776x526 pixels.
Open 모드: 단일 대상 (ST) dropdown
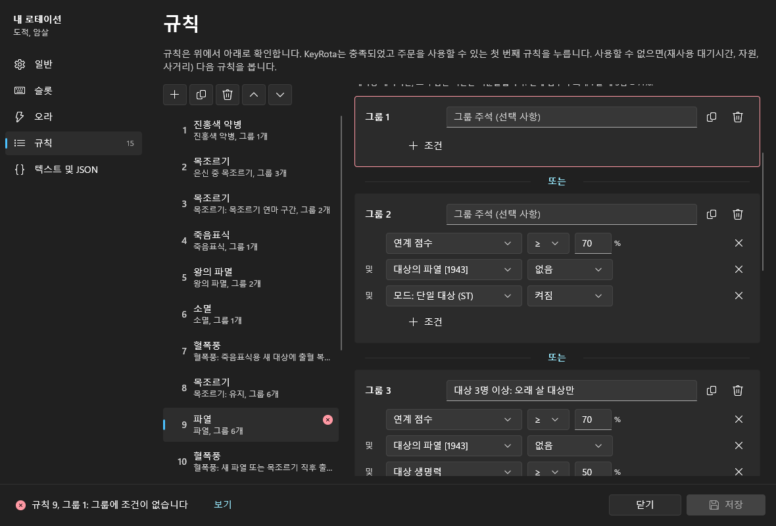tap(454, 295)
